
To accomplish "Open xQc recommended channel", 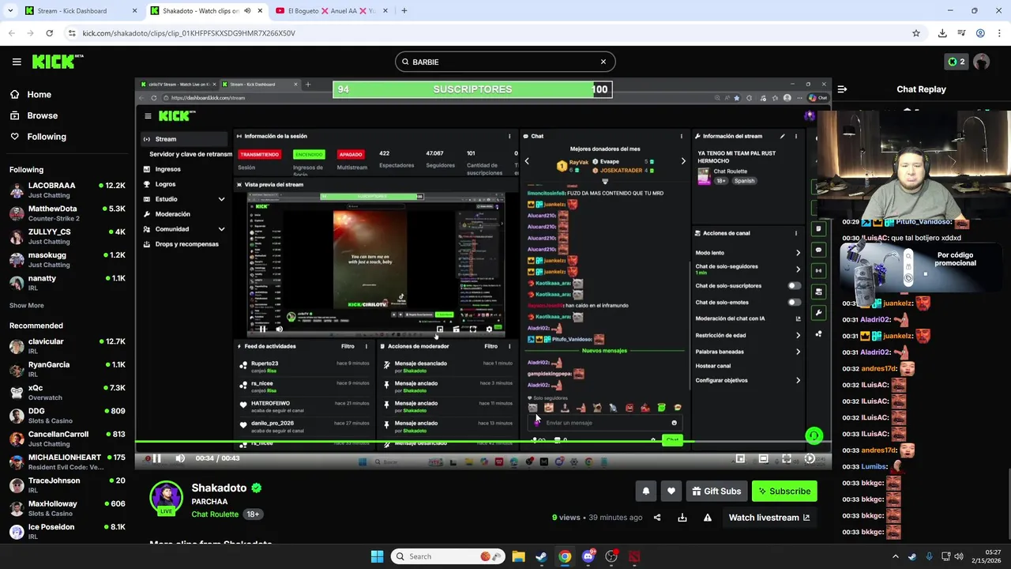I will click(66, 392).
